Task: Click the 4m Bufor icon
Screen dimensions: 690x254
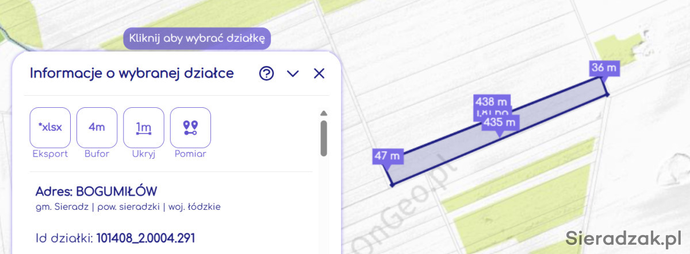Action: (x=97, y=127)
